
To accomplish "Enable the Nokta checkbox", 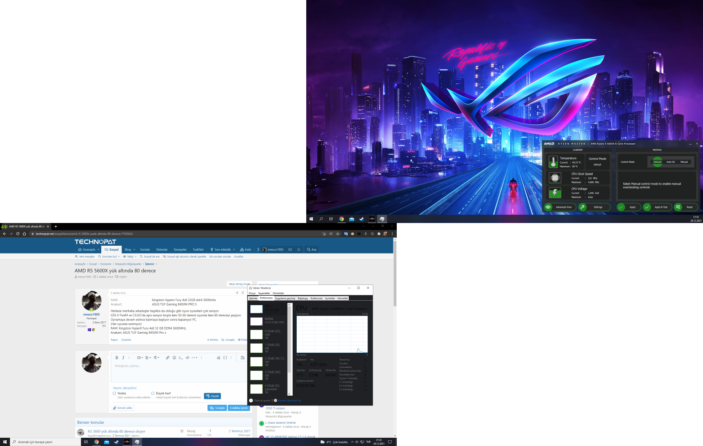I will (x=114, y=394).
